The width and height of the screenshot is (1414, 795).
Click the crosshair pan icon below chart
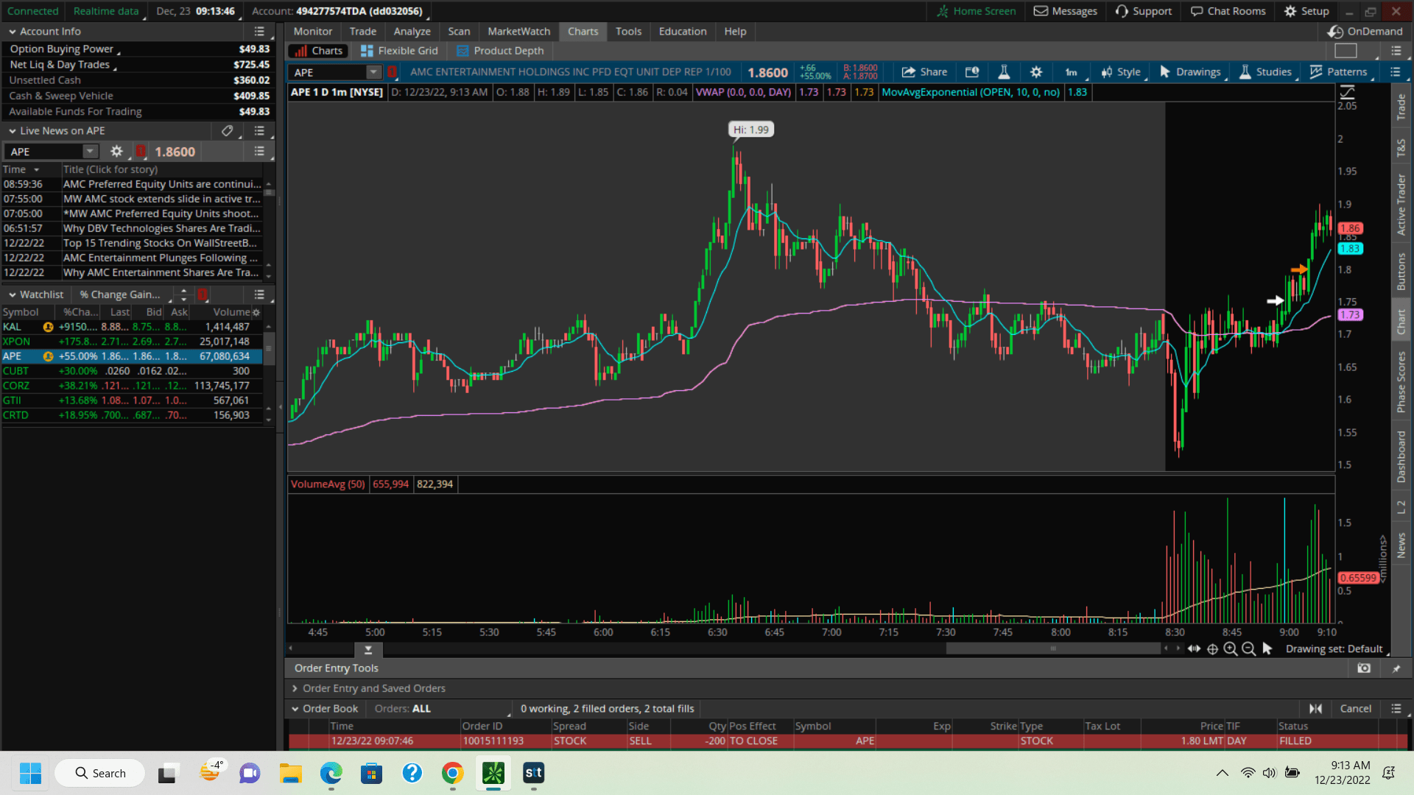[x=1212, y=649]
